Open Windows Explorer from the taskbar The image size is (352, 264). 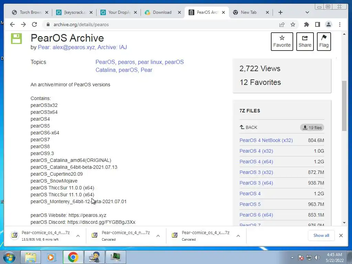click(31, 257)
